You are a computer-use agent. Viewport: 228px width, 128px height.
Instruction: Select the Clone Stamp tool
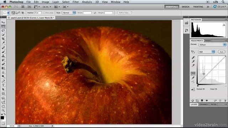click(3, 56)
